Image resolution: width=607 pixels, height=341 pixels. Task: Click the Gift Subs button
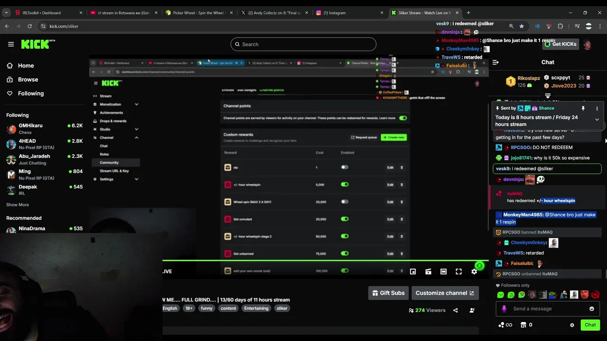click(388, 293)
